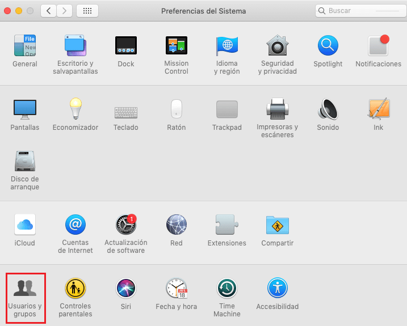Click the Seguridad y privacidad icon
Screen dimensions: 407x326
pos(277,45)
